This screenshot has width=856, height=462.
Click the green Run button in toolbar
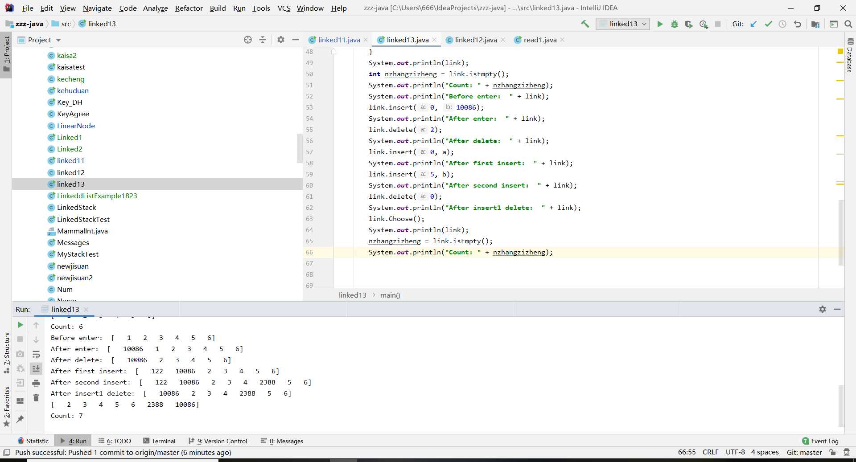click(x=660, y=24)
